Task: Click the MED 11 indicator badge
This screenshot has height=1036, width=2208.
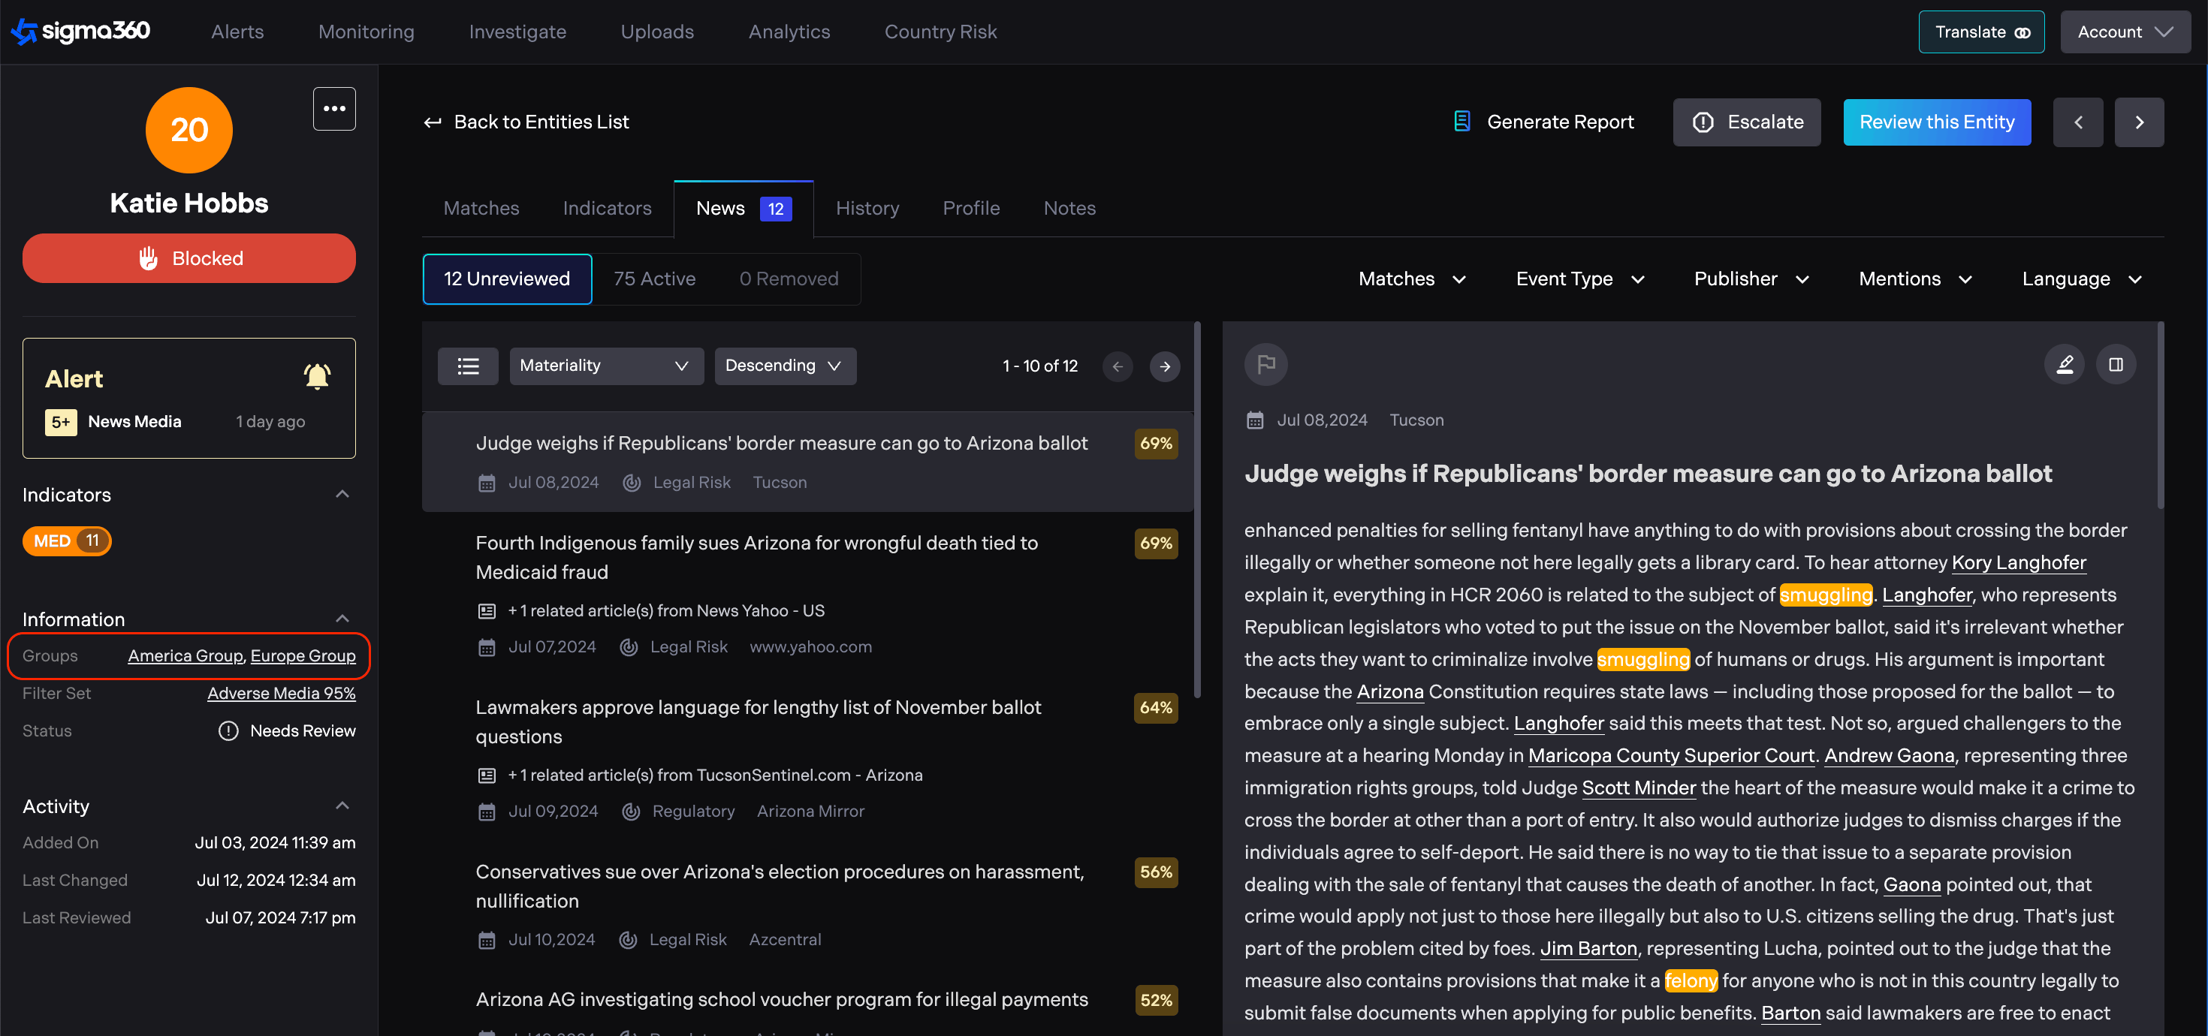Action: tap(67, 541)
